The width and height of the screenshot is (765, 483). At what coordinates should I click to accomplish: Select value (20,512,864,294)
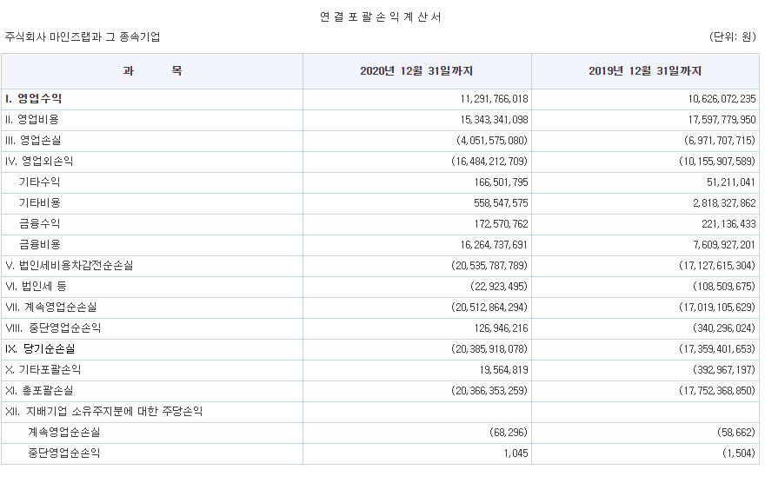tap(489, 308)
